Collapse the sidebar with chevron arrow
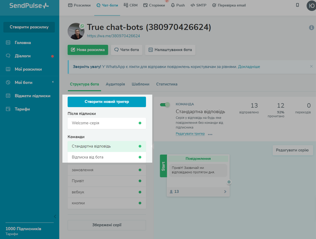 click(55, 216)
